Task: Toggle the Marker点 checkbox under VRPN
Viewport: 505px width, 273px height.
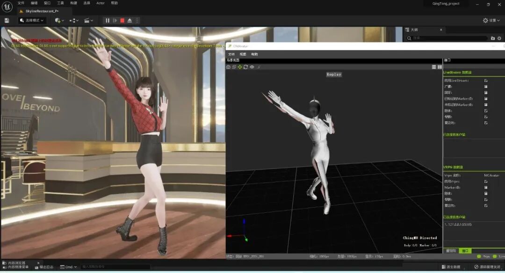Action: (486, 188)
